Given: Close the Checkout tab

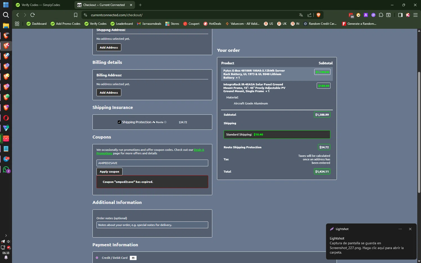Looking at the screenshot, I should click(x=131, y=5).
